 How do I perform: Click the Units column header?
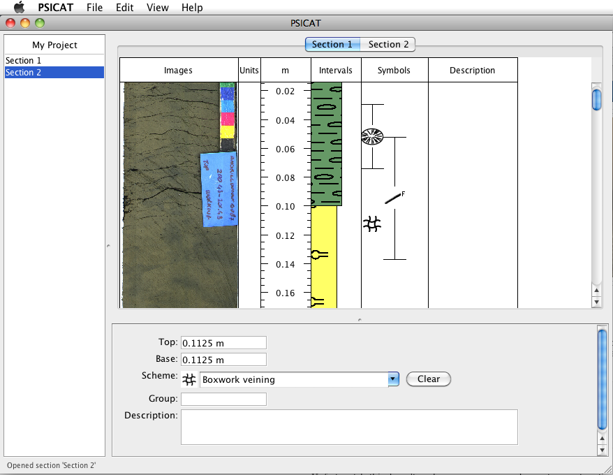point(249,70)
